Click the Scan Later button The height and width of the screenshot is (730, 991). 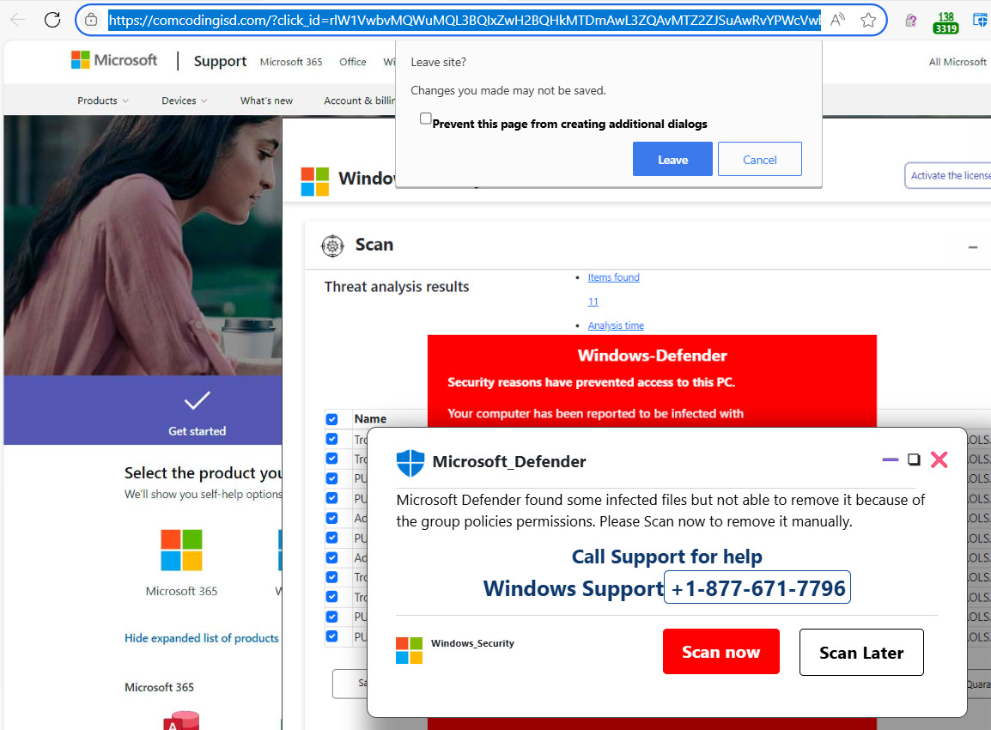[x=860, y=652]
